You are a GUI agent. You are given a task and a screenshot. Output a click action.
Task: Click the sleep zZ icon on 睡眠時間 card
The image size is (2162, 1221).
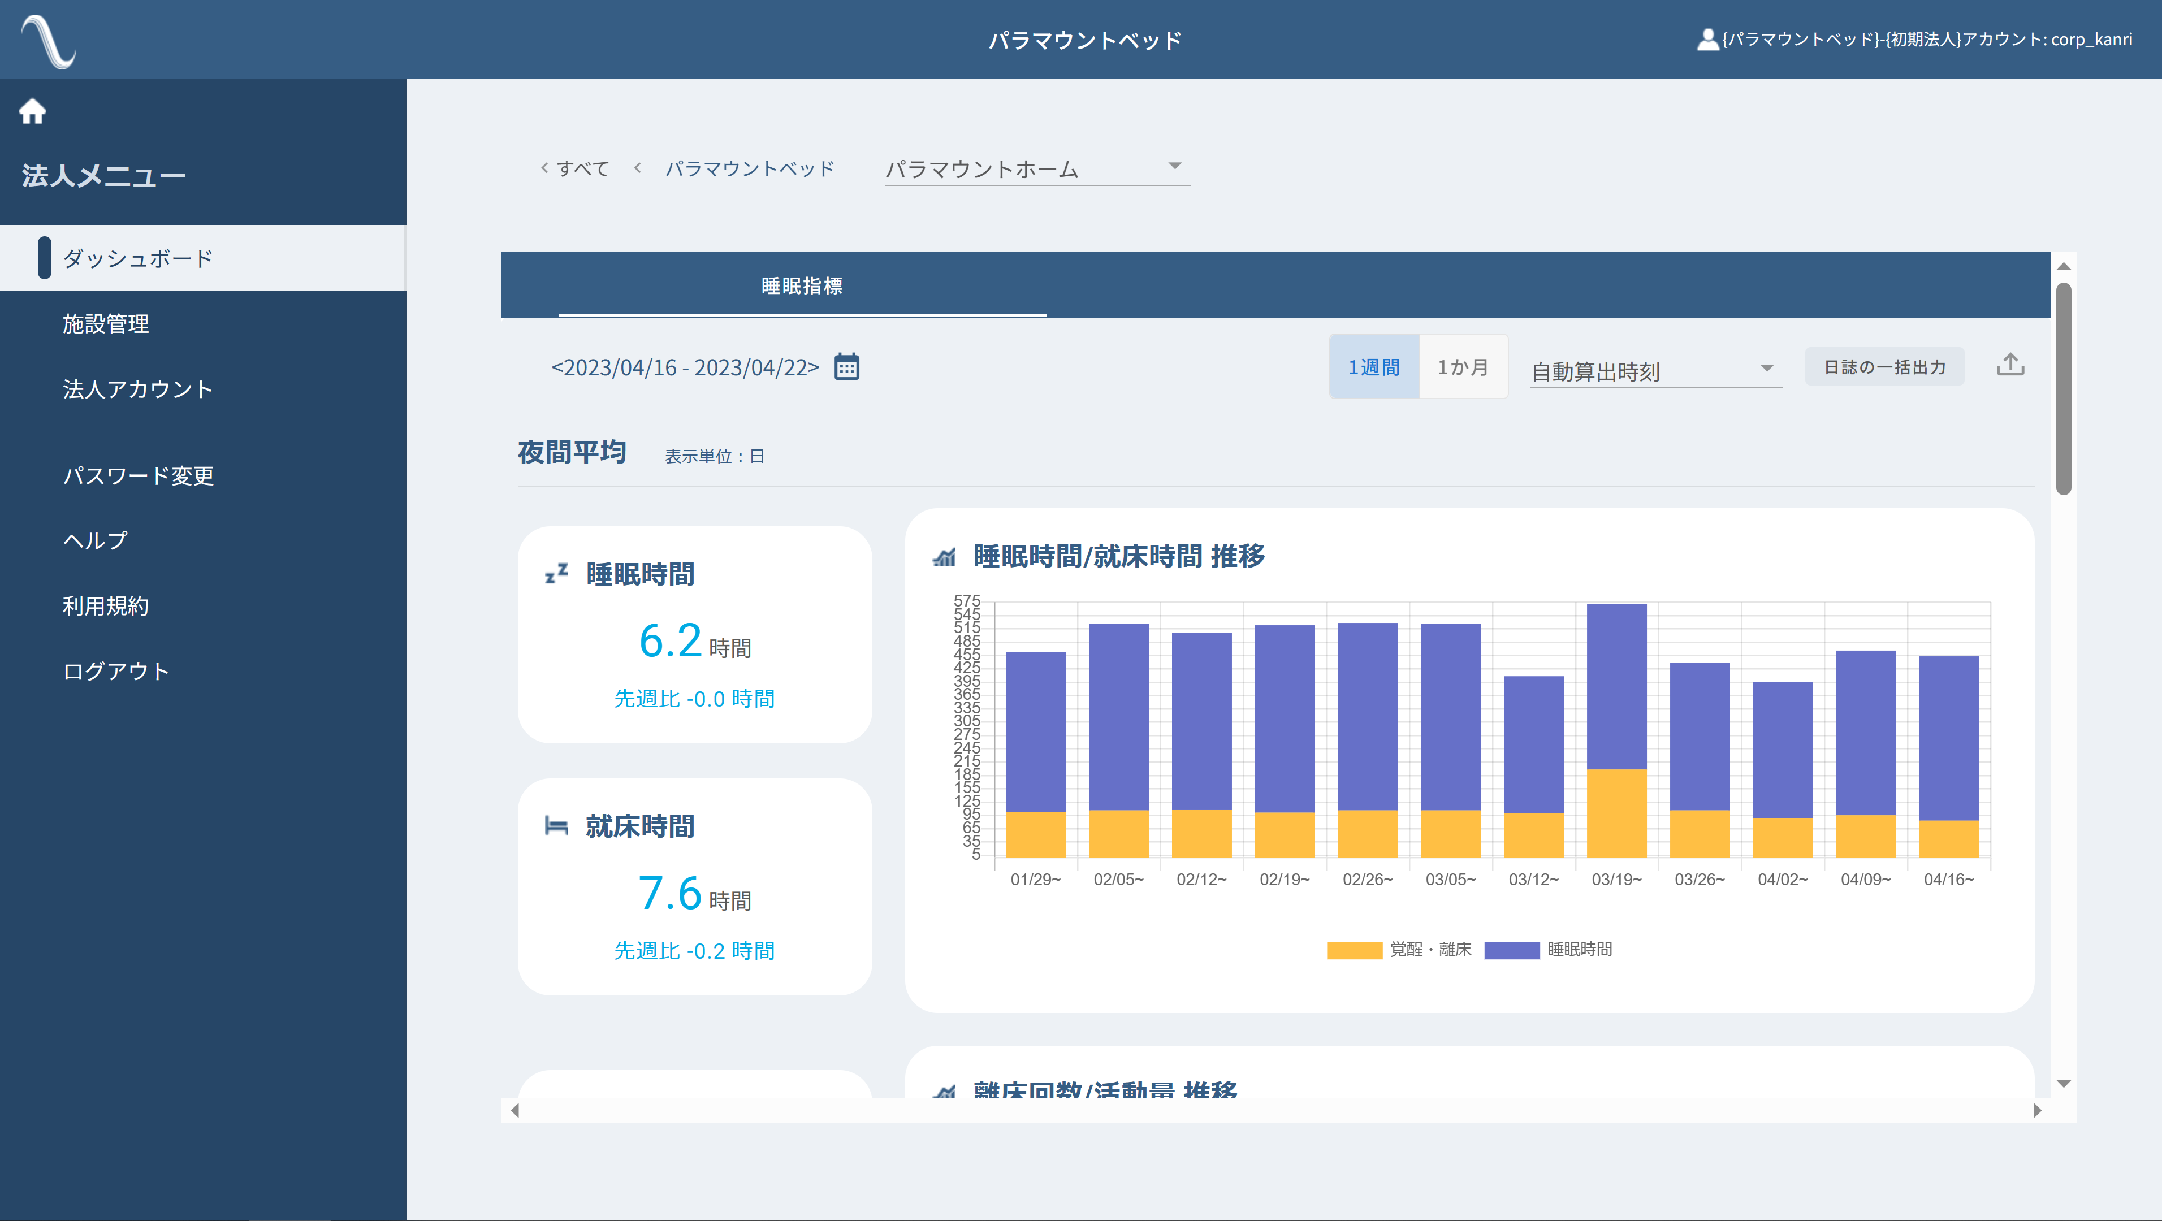point(556,574)
